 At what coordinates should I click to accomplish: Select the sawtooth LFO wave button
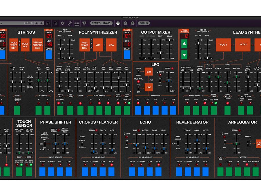click(147, 110)
